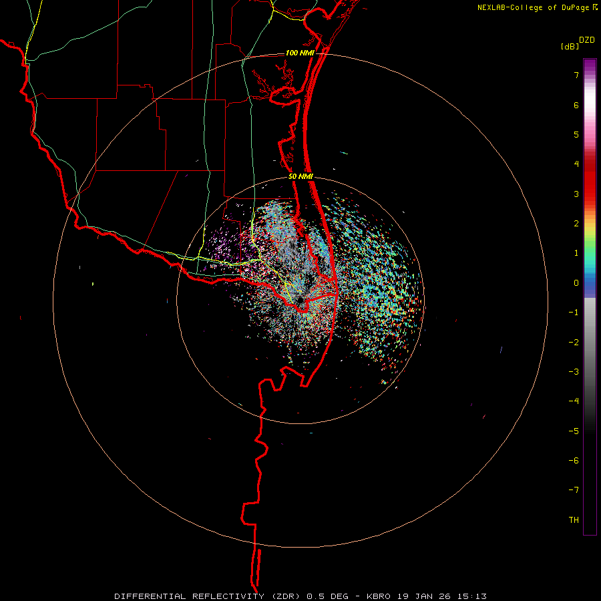
Task: Click the '19 JAN 26 15:13' timestamp
Action: (x=442, y=596)
